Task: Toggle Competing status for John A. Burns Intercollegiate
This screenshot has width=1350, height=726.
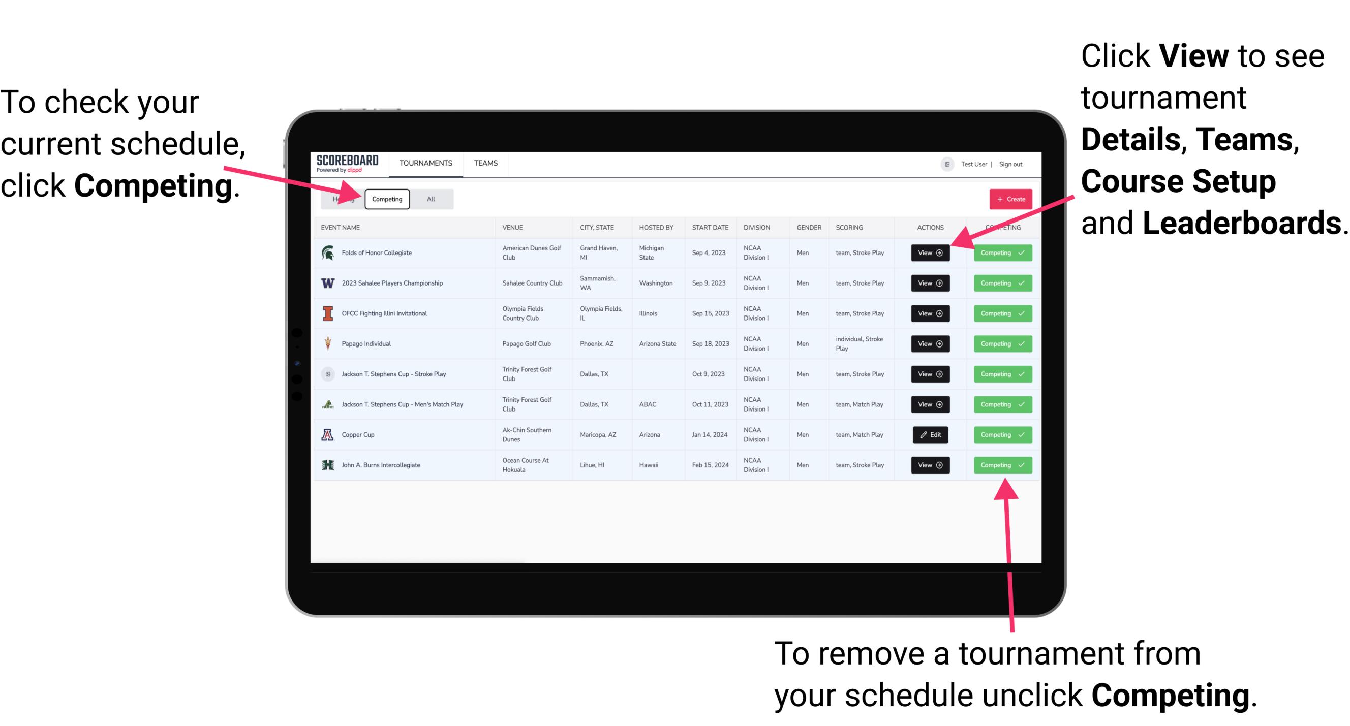Action: 999,465
